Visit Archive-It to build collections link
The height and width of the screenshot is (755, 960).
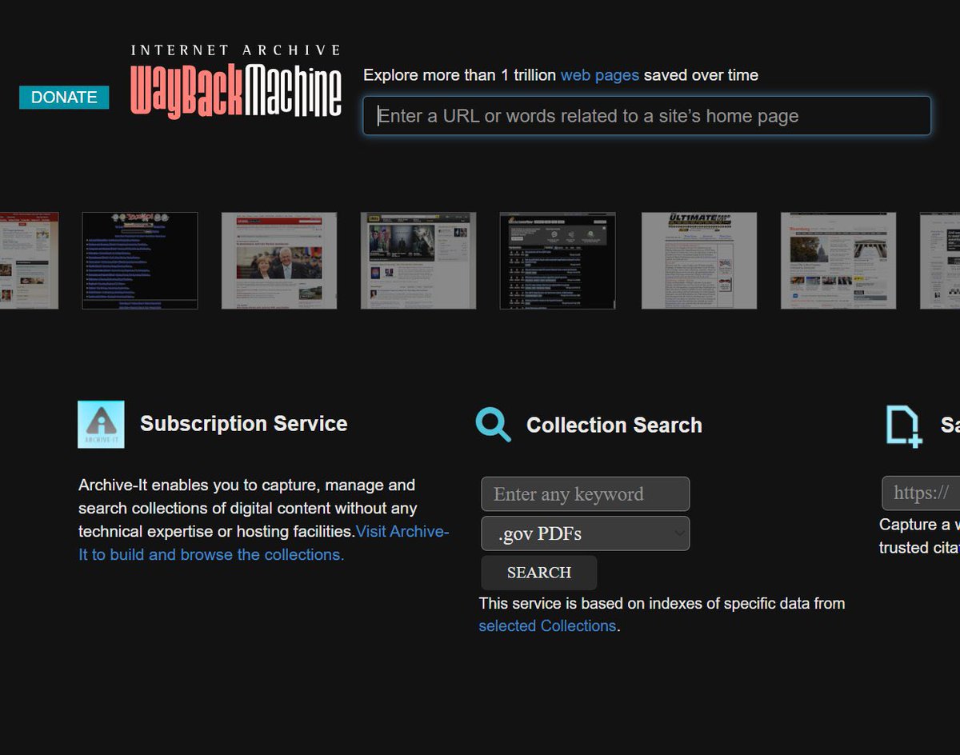click(264, 543)
